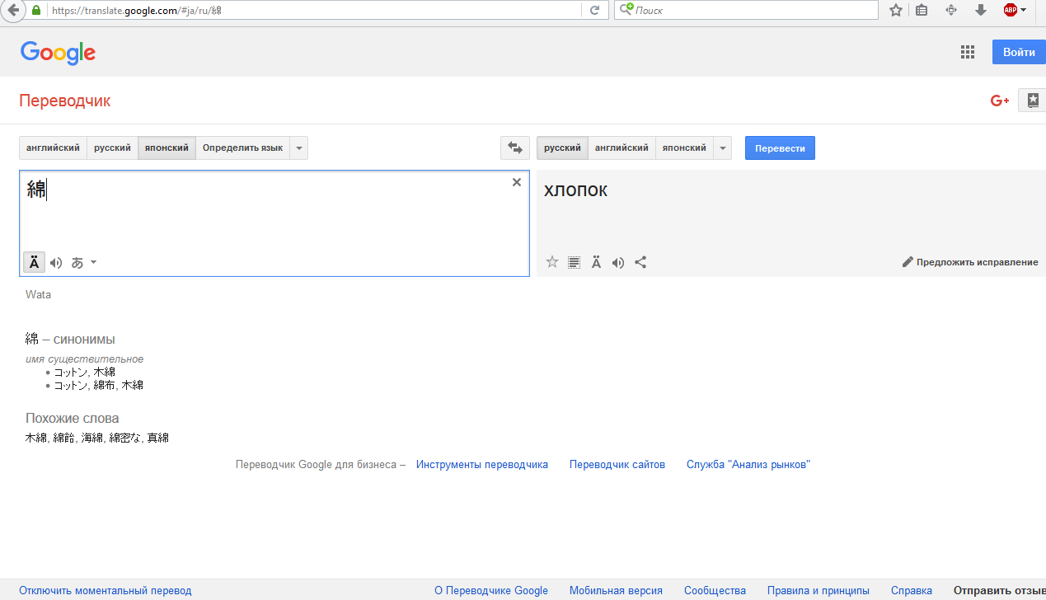
Task: Open the browser downloads arrow icon
Action: click(981, 10)
